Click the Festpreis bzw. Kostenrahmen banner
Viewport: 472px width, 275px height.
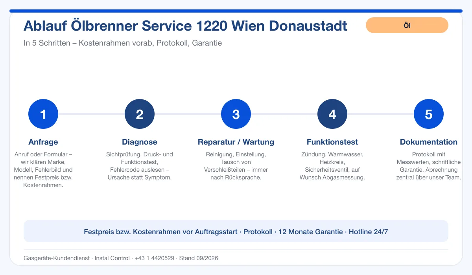coord(236,231)
